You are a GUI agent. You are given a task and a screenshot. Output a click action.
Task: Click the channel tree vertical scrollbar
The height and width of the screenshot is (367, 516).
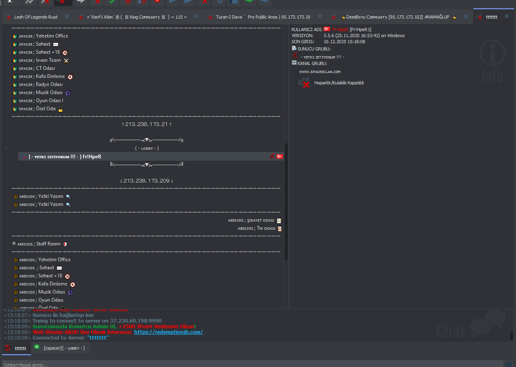[286, 201]
